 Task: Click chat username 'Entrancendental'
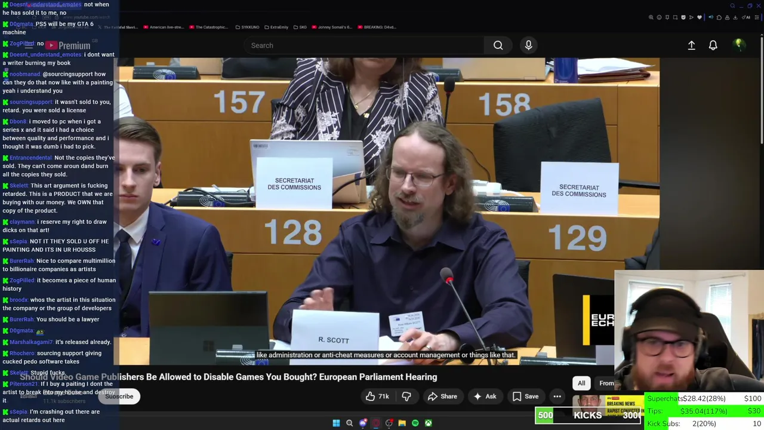[30, 158]
